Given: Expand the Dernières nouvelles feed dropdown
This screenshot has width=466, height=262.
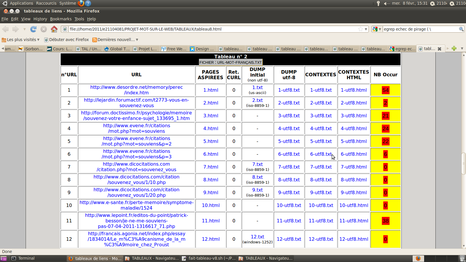Looking at the screenshot, I should coord(137,40).
